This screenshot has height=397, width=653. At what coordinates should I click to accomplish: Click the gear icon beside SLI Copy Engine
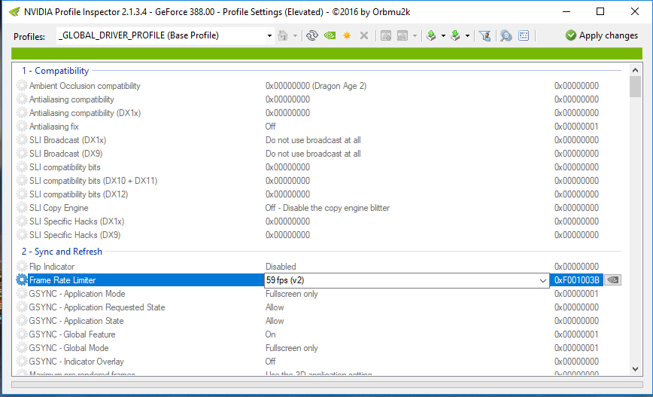point(22,208)
